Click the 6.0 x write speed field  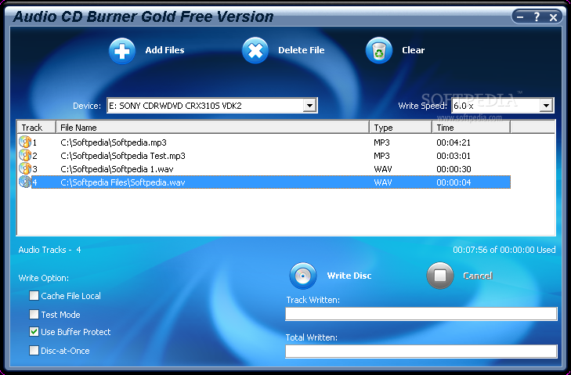[503, 106]
